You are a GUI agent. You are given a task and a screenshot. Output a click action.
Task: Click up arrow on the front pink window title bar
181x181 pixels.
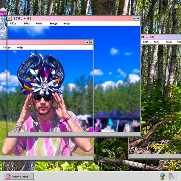pyautogui.click(x=91, y=42)
